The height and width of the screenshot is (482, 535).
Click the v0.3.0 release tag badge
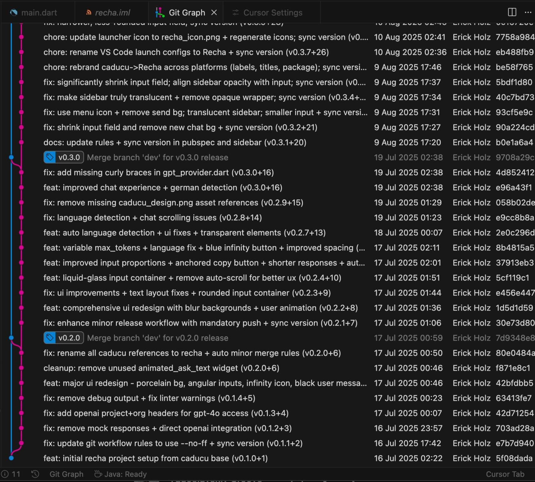click(63, 157)
